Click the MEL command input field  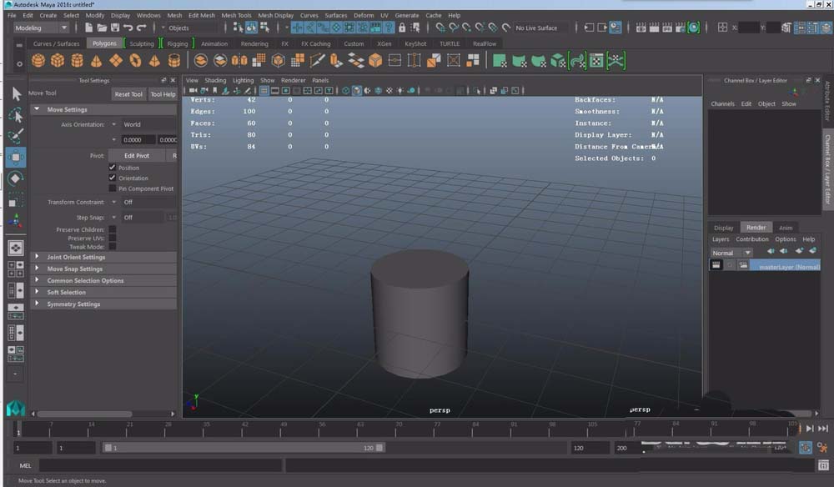pyautogui.click(x=158, y=466)
